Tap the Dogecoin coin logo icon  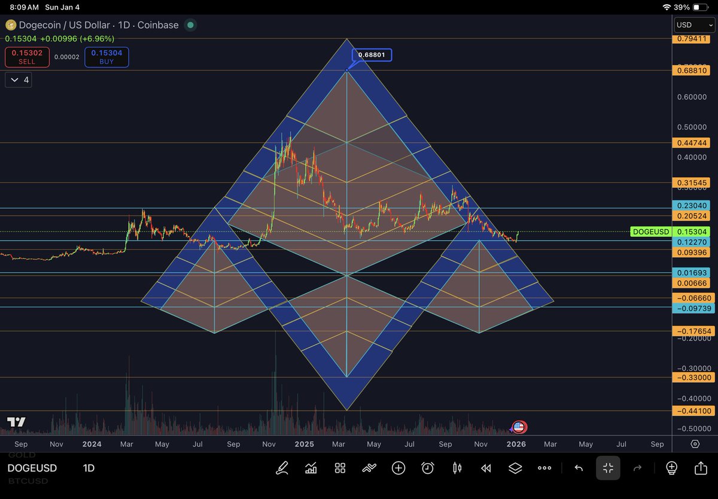point(10,25)
